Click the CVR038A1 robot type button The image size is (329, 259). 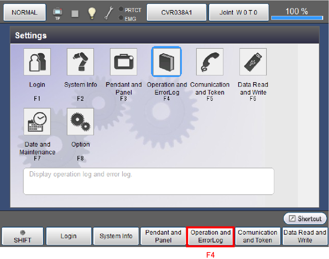tap(177, 13)
